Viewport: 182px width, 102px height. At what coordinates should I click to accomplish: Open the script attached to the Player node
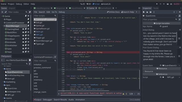click(28, 19)
